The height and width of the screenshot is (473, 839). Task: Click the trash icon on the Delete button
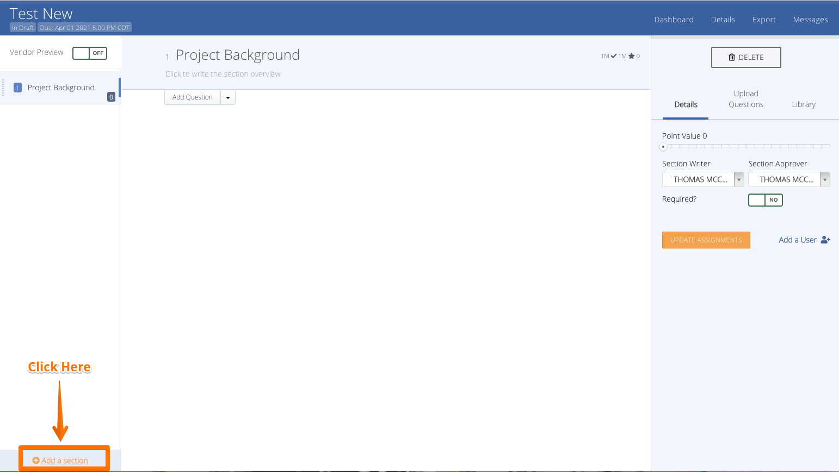732,57
